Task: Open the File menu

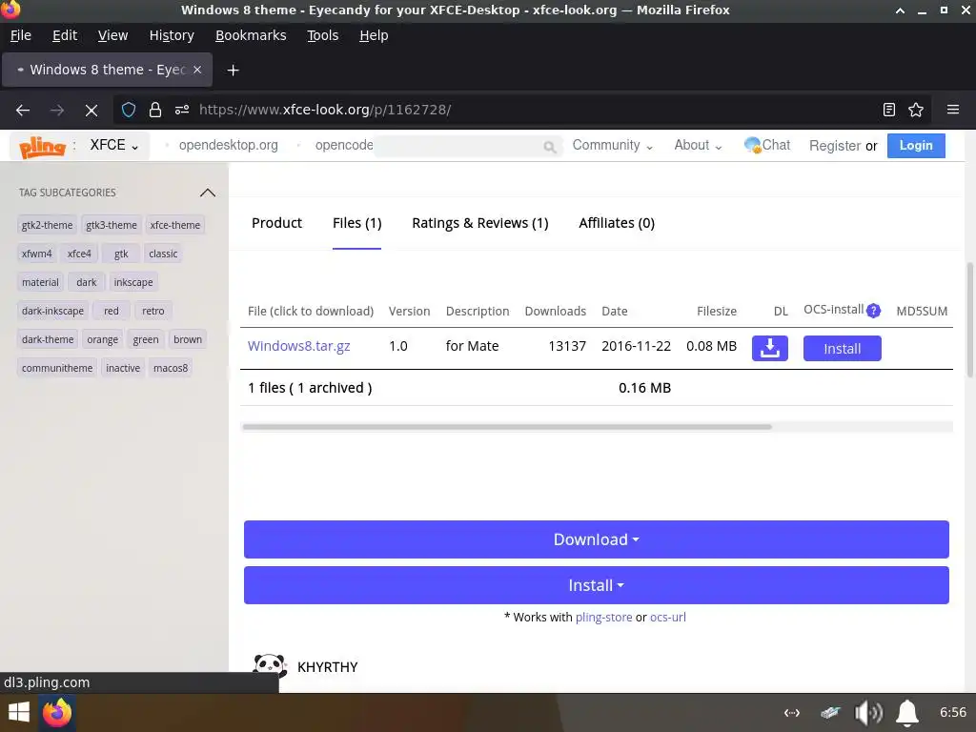Action: point(21,35)
